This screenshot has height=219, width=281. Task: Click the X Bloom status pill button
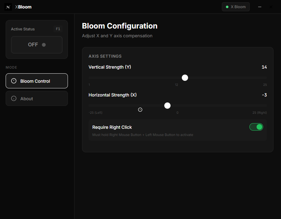click(x=236, y=7)
